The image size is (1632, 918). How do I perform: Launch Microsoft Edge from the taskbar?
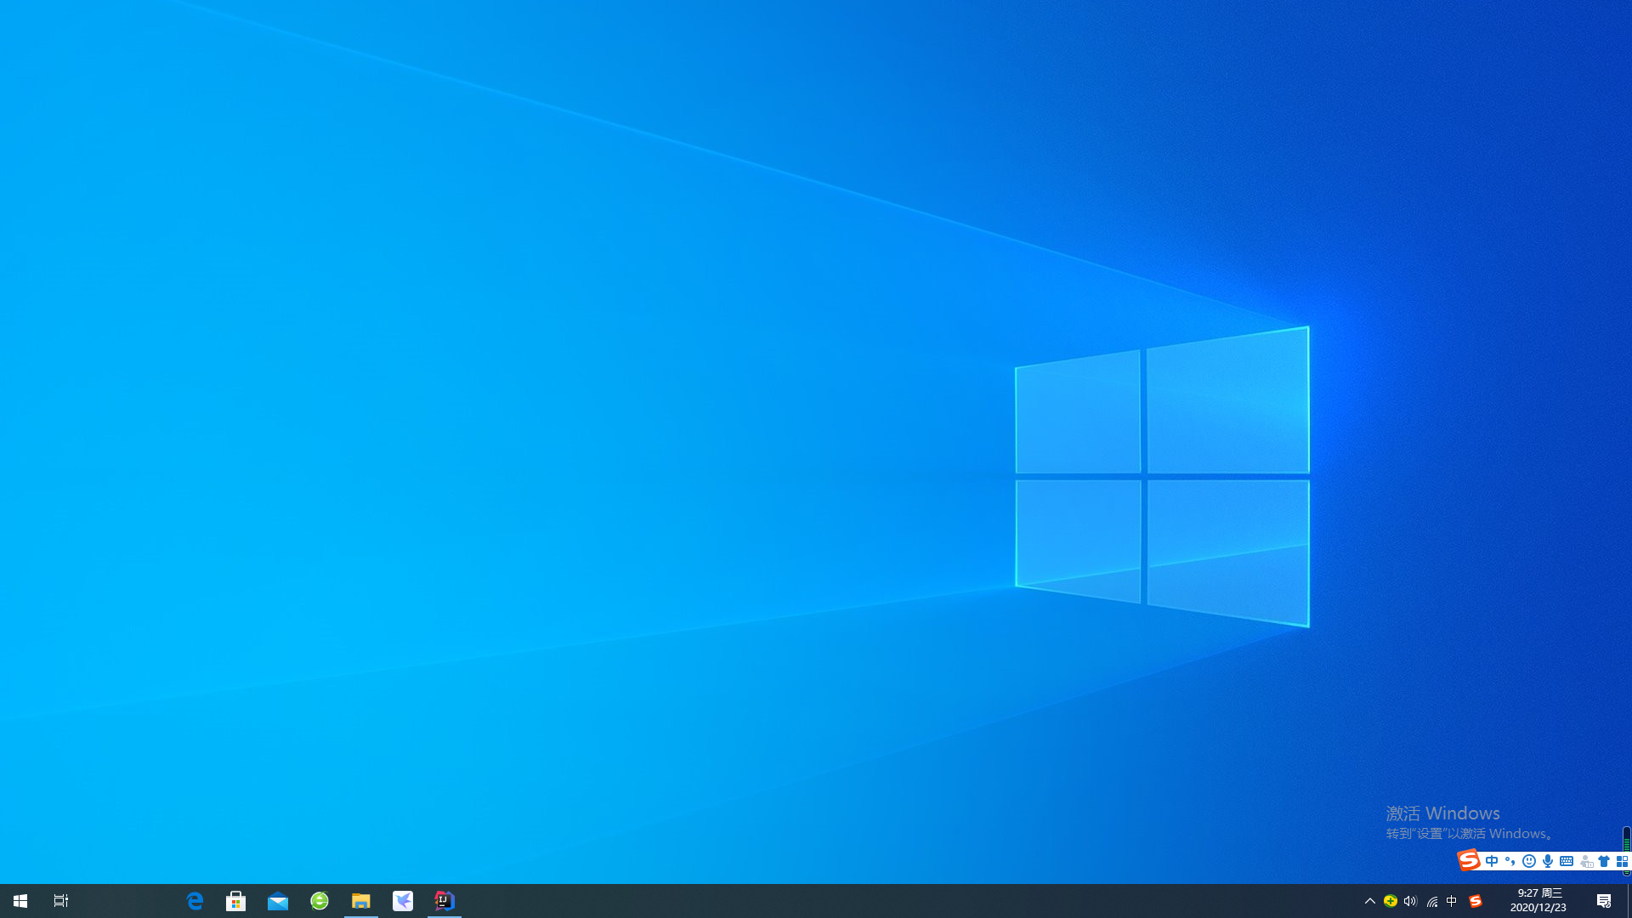point(195,901)
